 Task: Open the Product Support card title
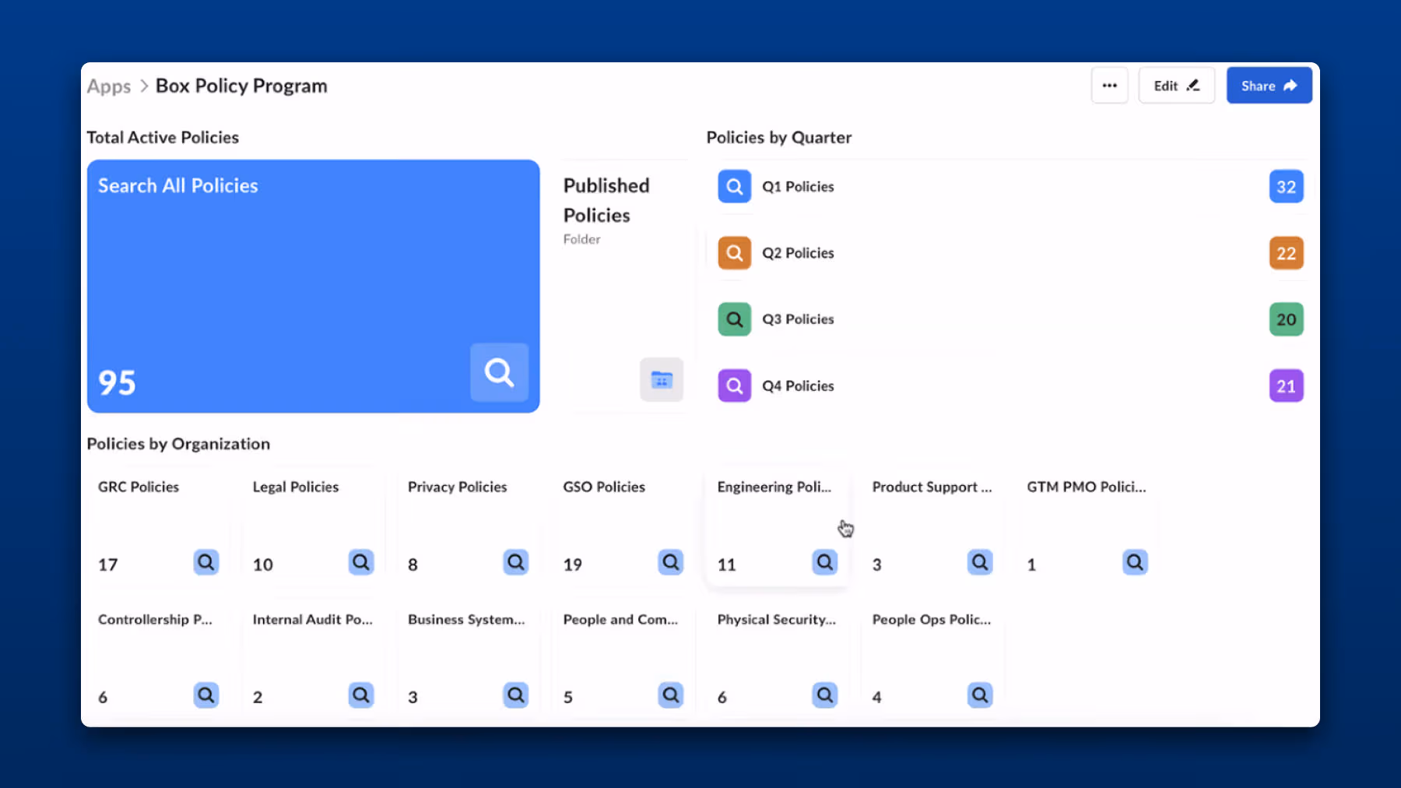click(932, 487)
